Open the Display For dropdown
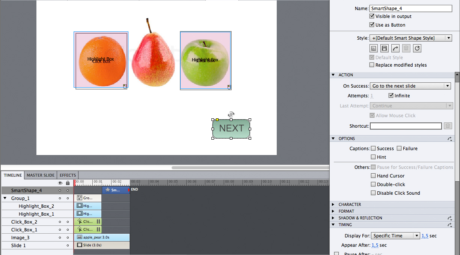The width and height of the screenshot is (460, 255). (395, 236)
